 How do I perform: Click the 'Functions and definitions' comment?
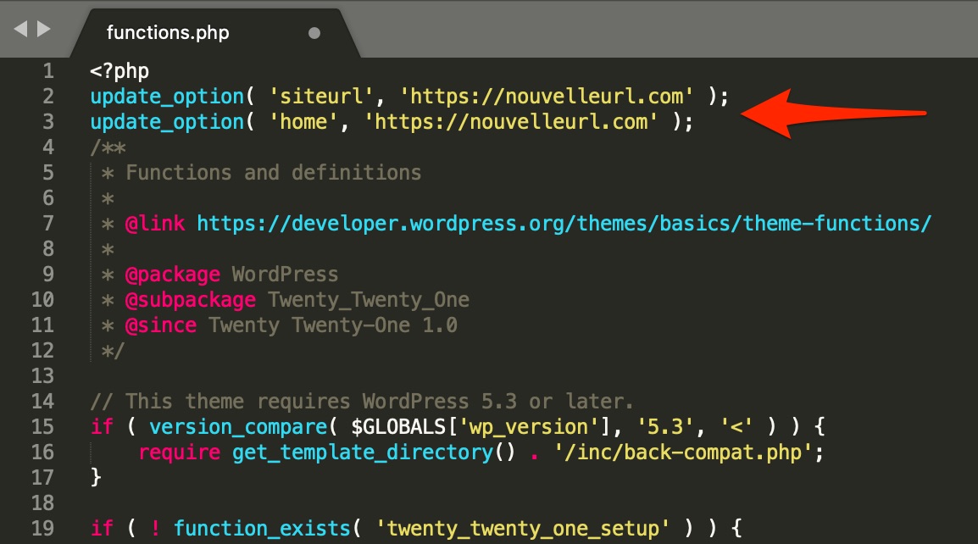point(273,173)
